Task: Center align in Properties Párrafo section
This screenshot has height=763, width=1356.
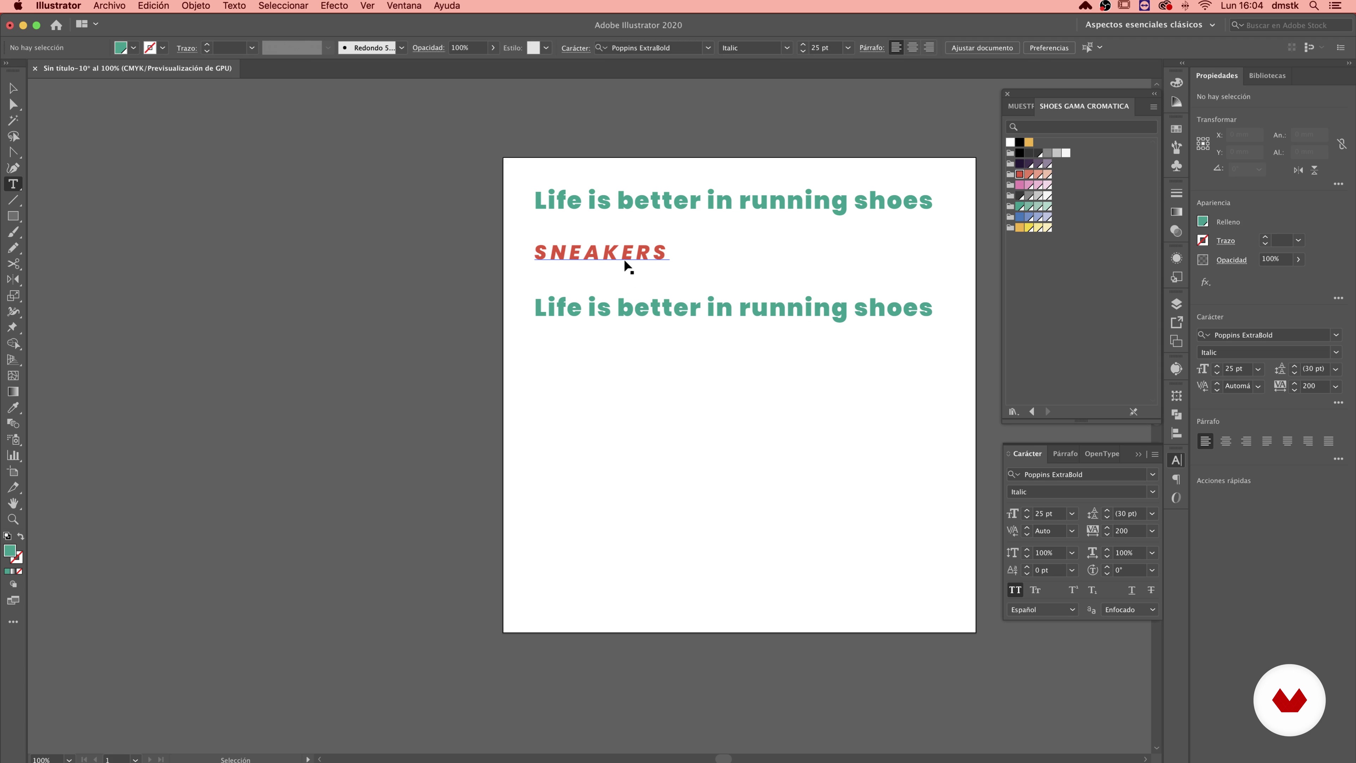Action: [x=1226, y=441]
